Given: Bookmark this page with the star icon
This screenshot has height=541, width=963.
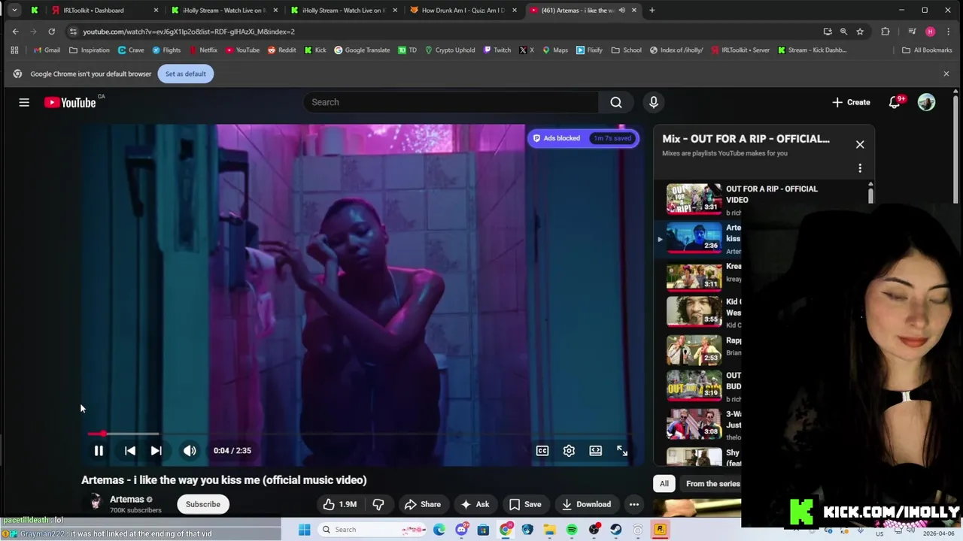Looking at the screenshot, I should coord(860,32).
